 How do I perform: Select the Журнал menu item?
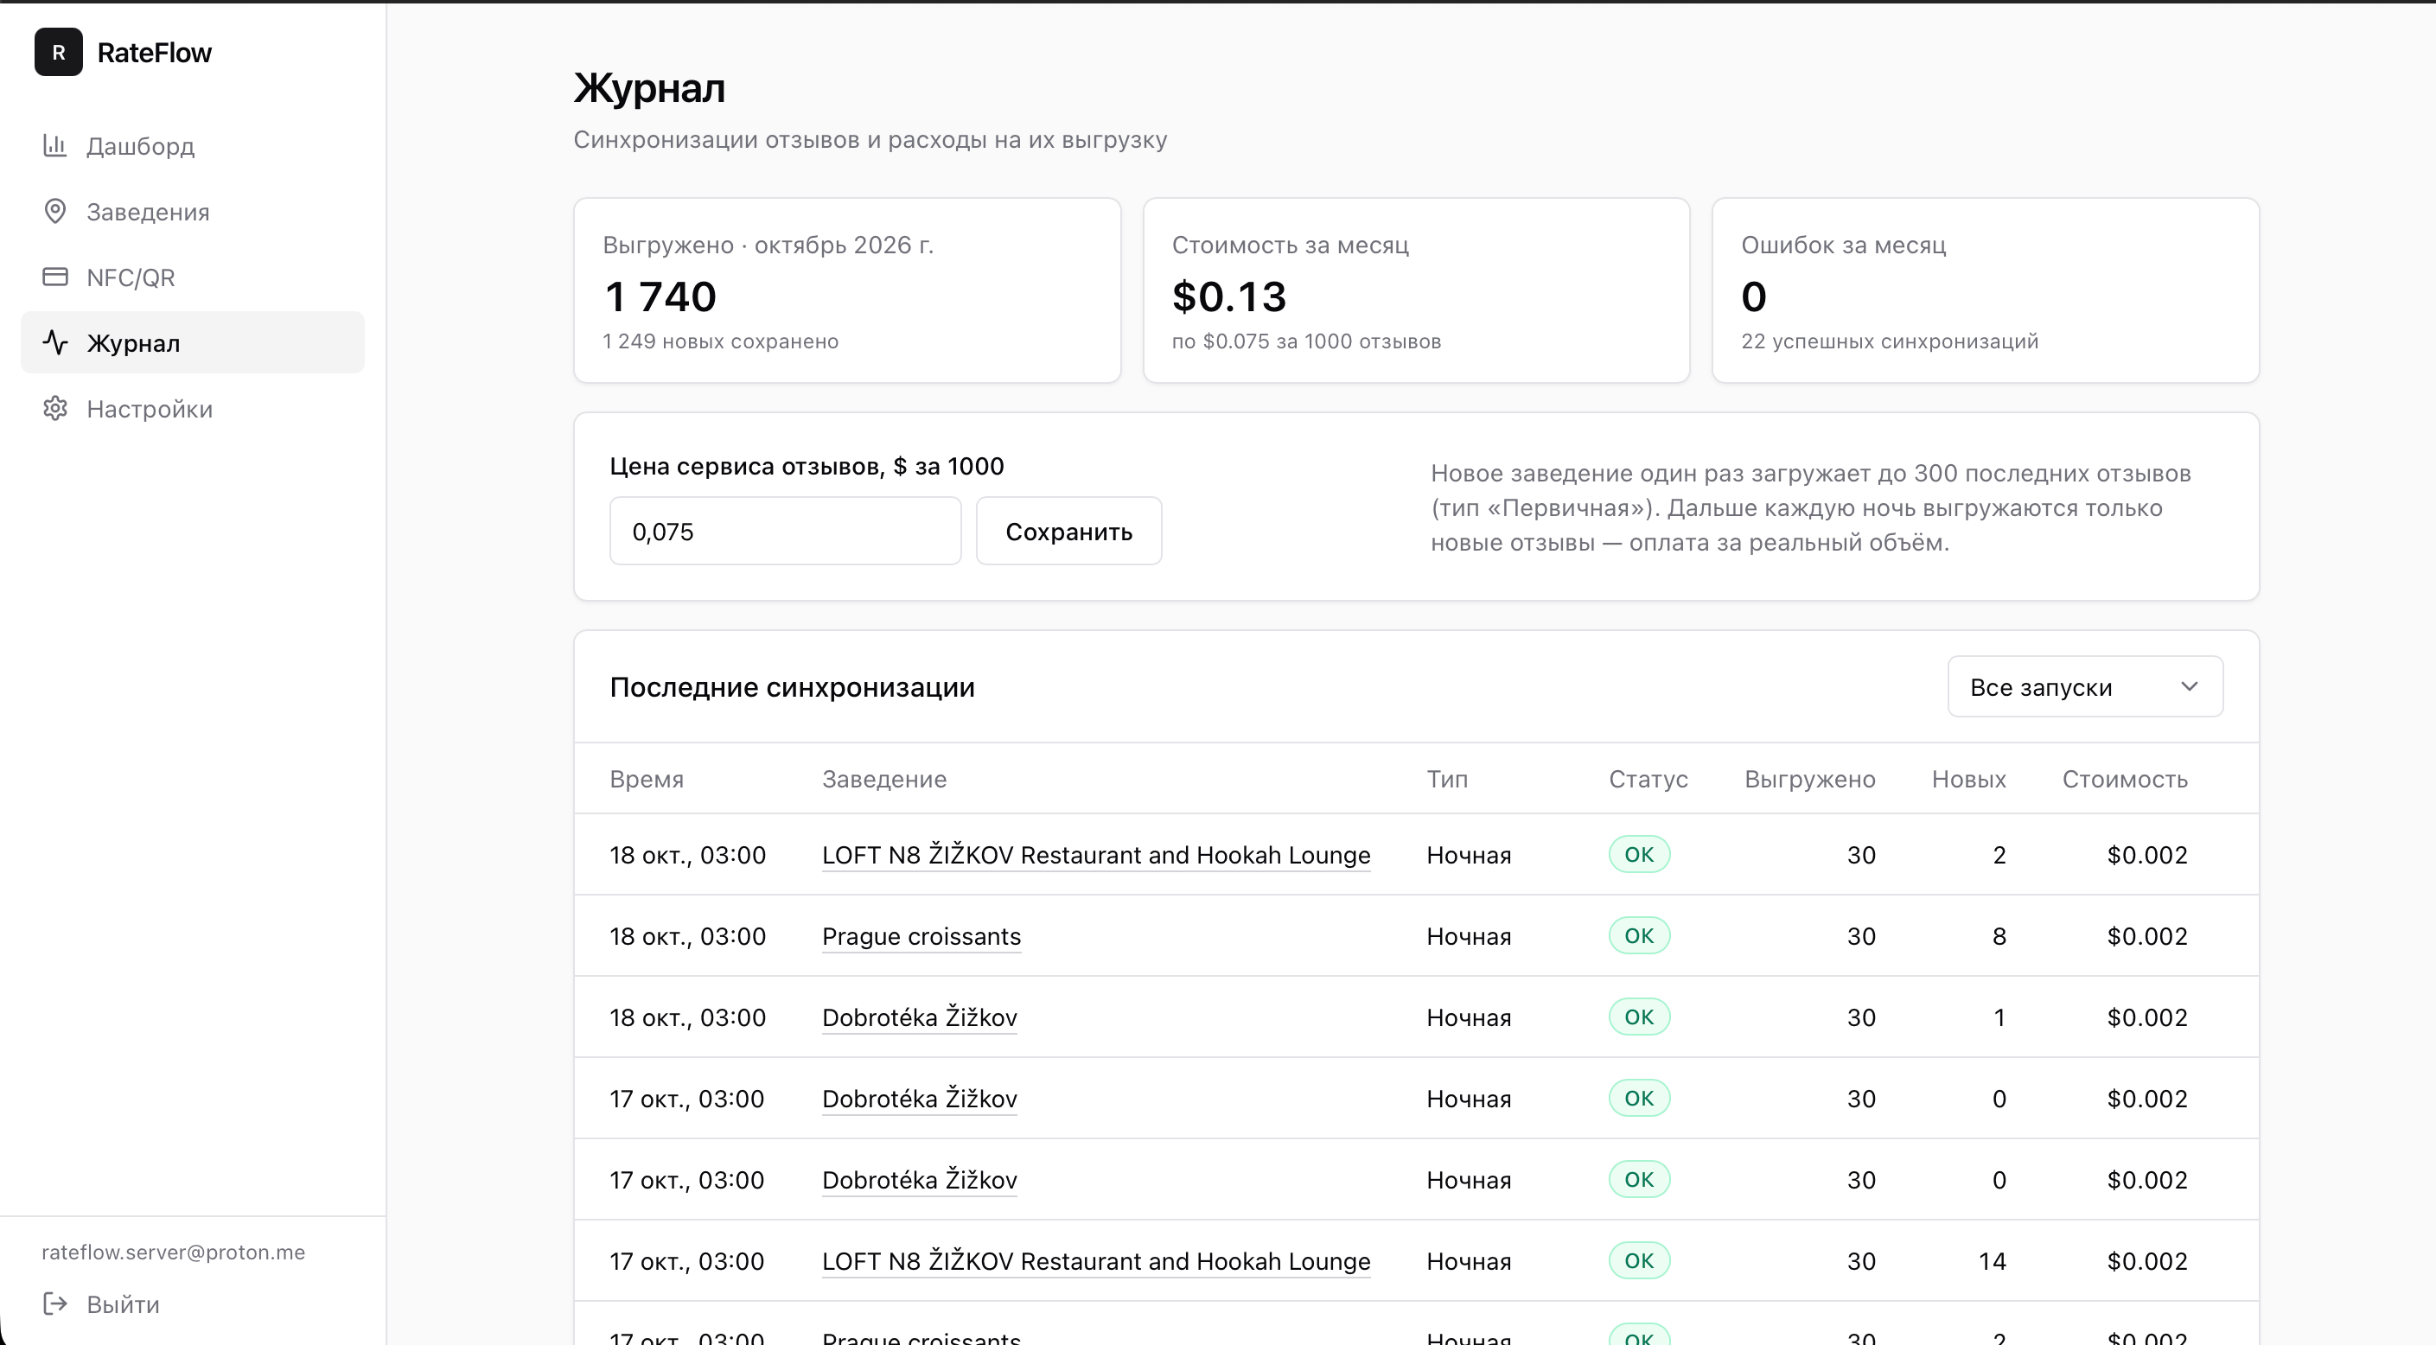[x=193, y=342]
